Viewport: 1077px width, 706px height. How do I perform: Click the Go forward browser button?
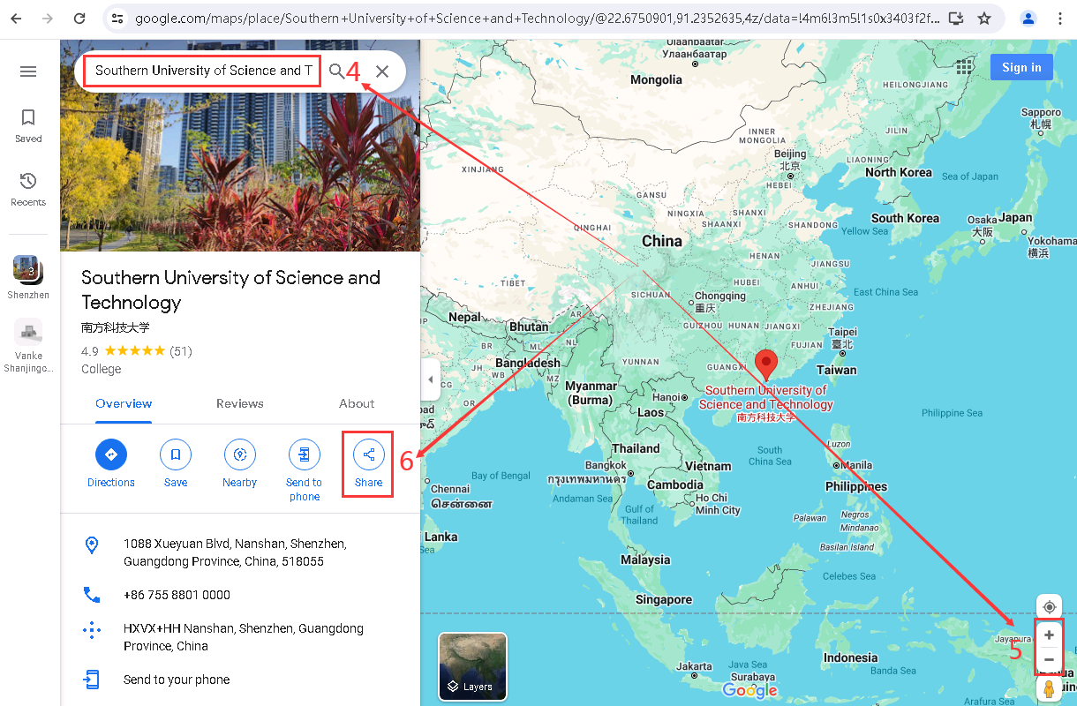point(48,18)
